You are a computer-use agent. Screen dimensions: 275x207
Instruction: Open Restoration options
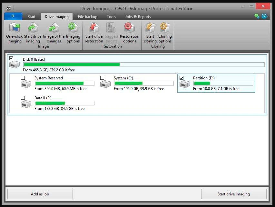(129, 28)
